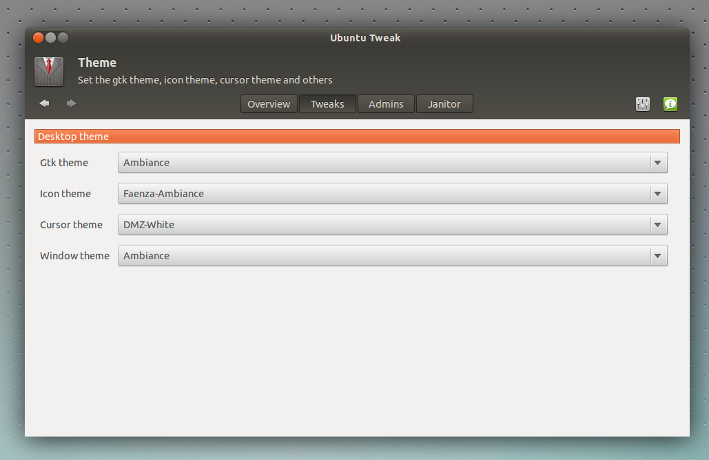Click the theme description subtitle text
This screenshot has width=709, height=460.
(x=205, y=80)
